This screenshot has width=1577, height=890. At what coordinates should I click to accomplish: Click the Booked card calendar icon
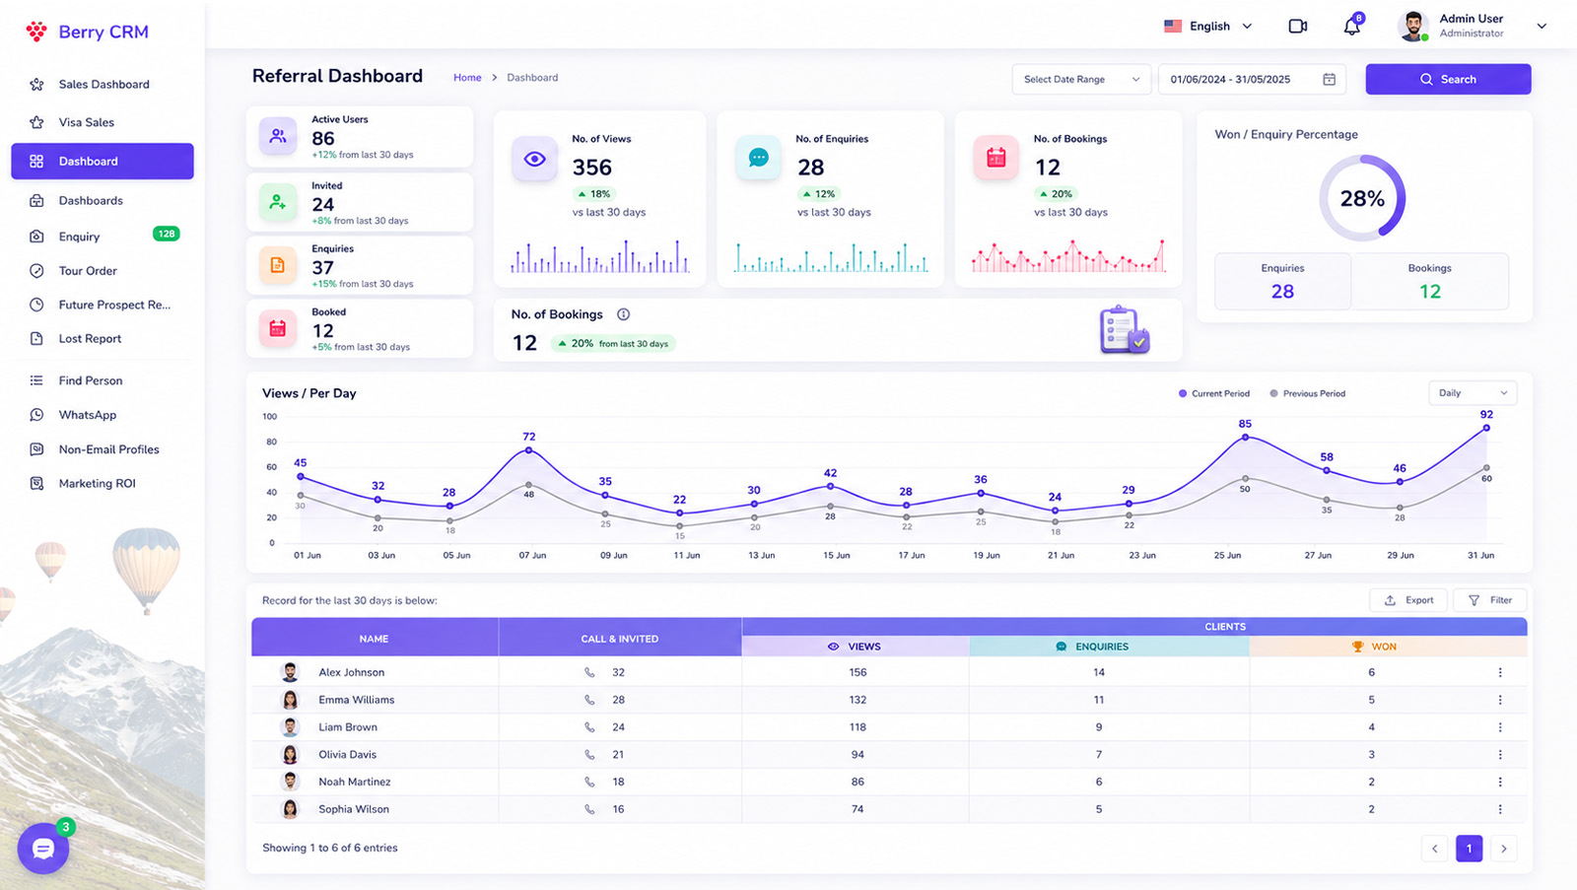tap(278, 329)
